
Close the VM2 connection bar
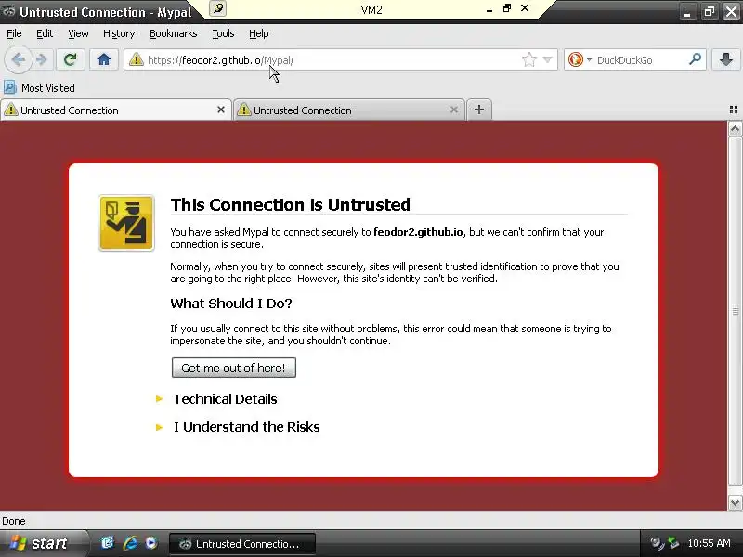tap(525, 8)
